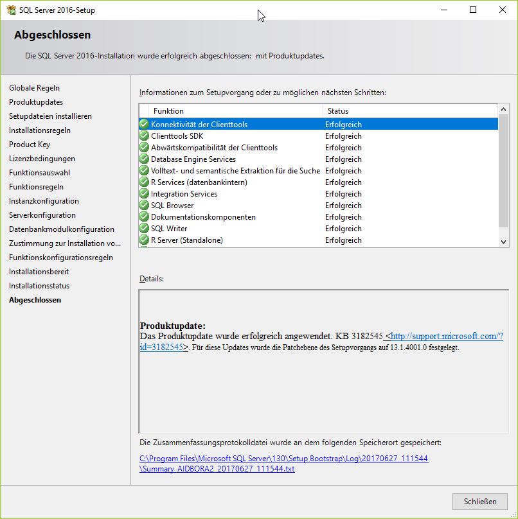Click Datenbankmodulkonfiguration step in sidebar
518x519 pixels.
[x=62, y=229]
